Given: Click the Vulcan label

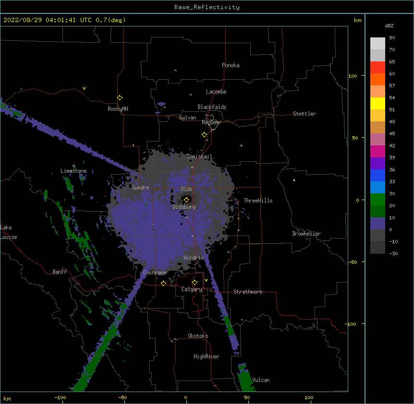Looking at the screenshot, I should pyautogui.click(x=261, y=380).
